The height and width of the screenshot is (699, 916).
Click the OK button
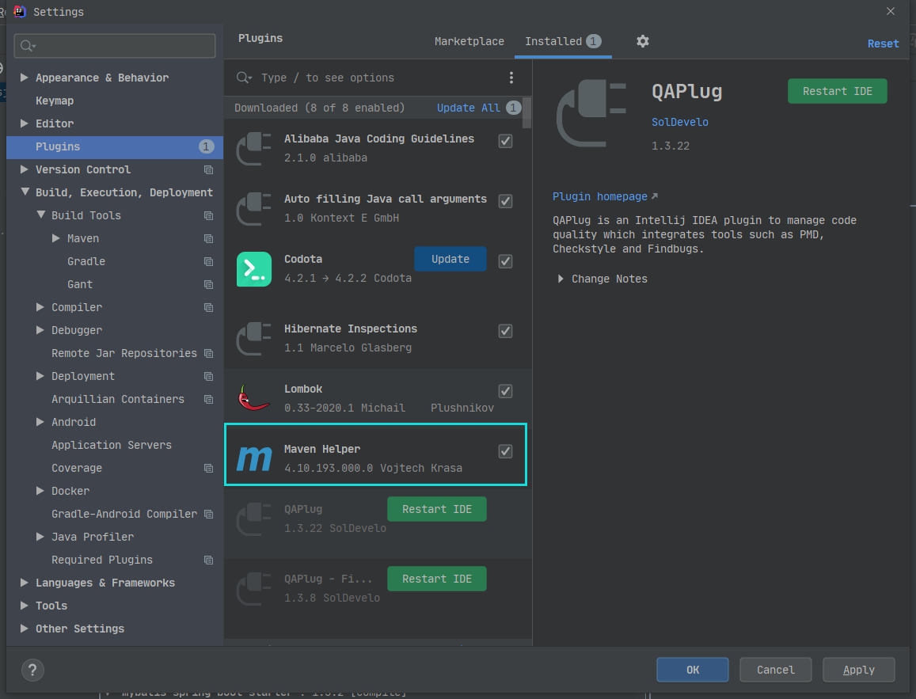[x=692, y=670]
